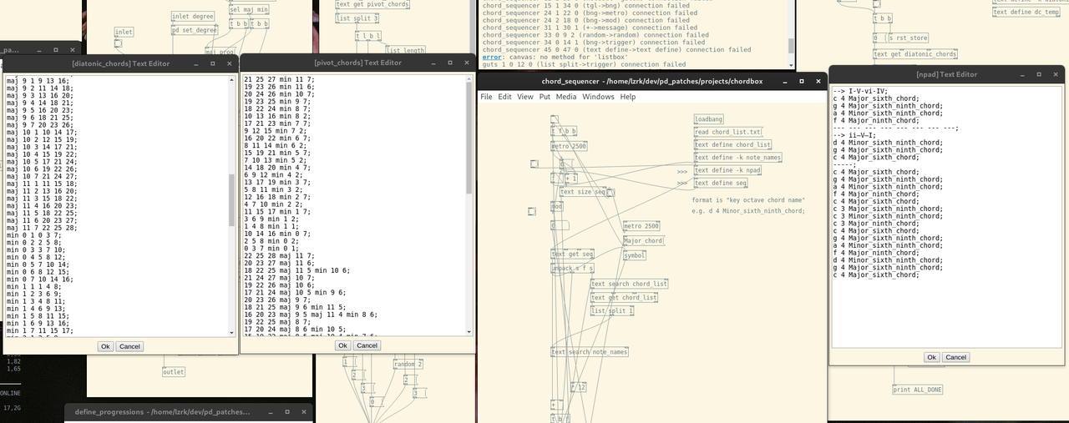
Task: Click '22 25 28 maj 11 7;' in pivot_chords
Action: click(x=280, y=256)
